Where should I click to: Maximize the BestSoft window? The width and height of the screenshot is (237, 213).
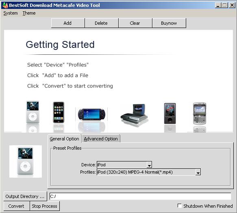click(225, 5)
